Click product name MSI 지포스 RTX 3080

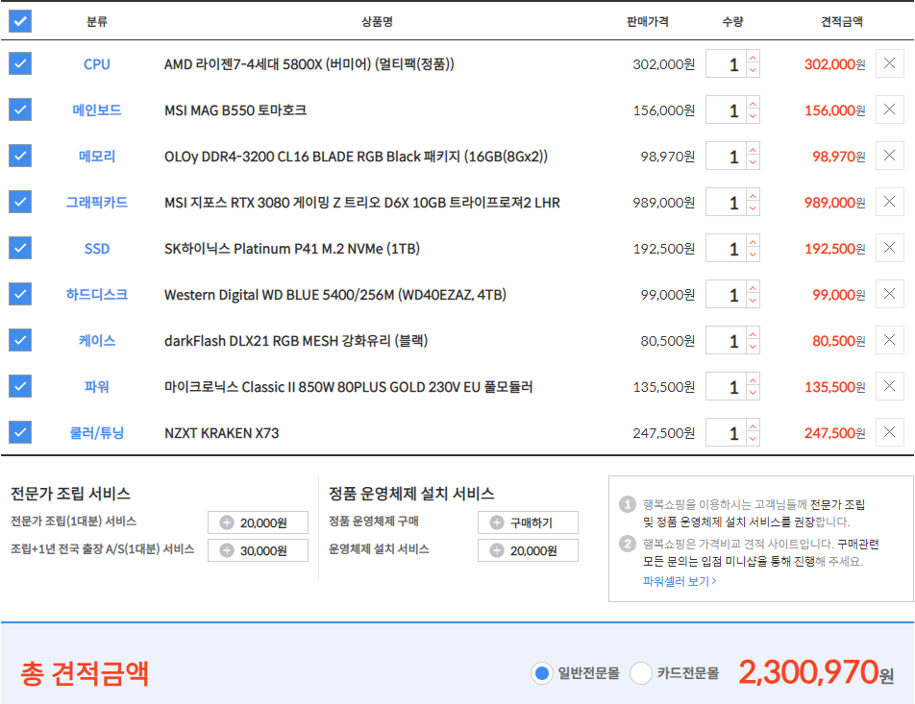(x=361, y=203)
